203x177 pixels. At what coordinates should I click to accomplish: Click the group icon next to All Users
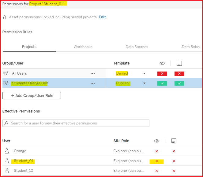(x=6, y=73)
